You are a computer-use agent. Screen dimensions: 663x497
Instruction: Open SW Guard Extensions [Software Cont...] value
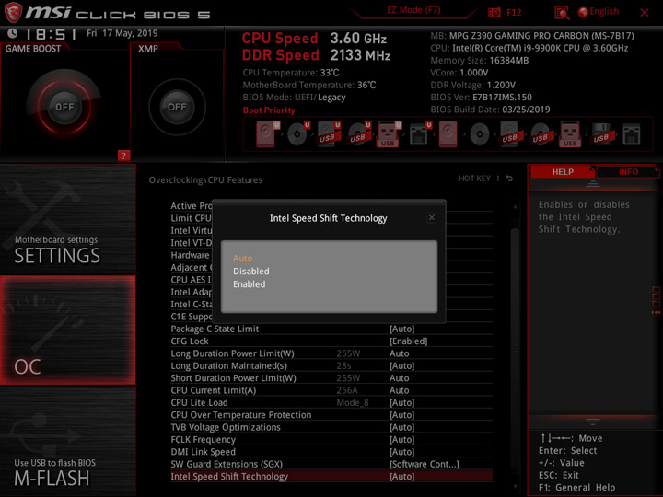point(425,464)
